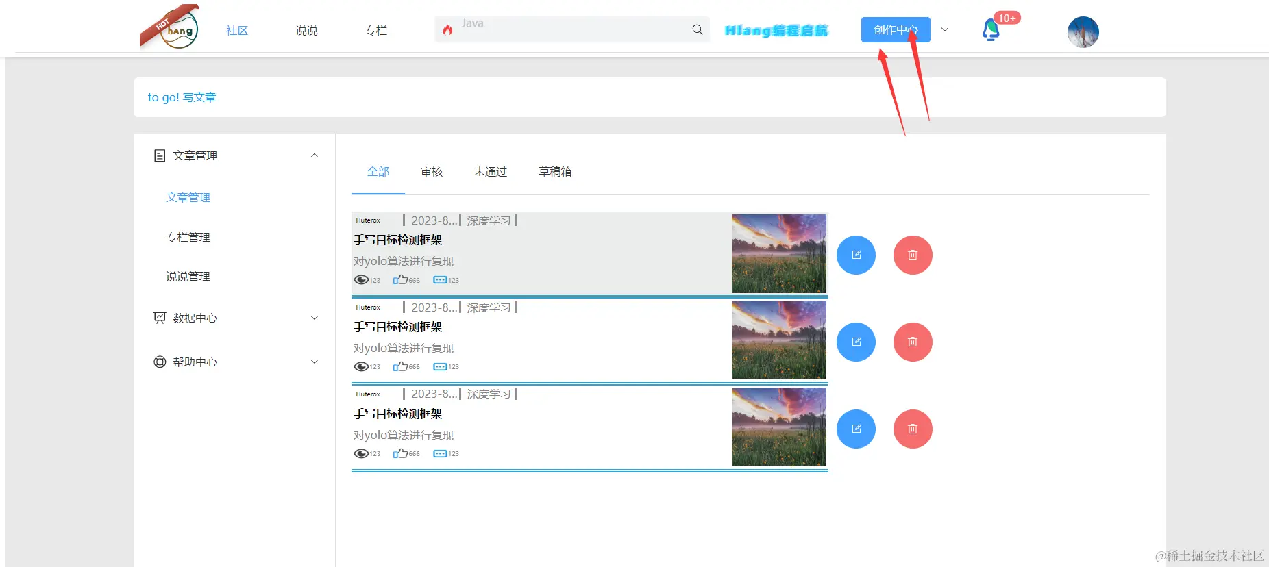Click the like thumb icon on third article
The height and width of the screenshot is (567, 1269).
[400, 453]
